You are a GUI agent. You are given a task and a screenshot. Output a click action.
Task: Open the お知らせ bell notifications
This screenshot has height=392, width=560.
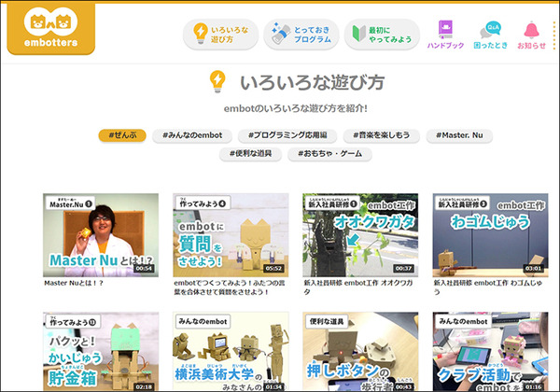pyautogui.click(x=531, y=35)
